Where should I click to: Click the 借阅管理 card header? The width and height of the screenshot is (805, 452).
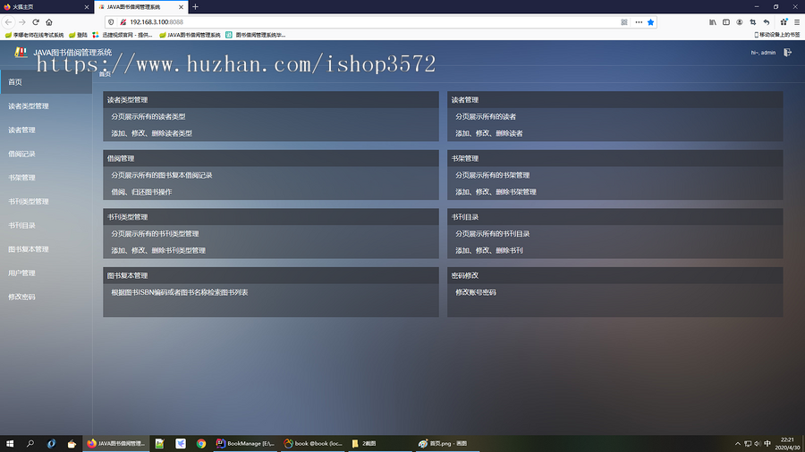pos(270,158)
